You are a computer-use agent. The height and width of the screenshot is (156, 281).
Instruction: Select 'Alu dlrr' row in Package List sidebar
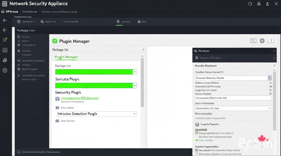pyautogui.click(x=26, y=37)
